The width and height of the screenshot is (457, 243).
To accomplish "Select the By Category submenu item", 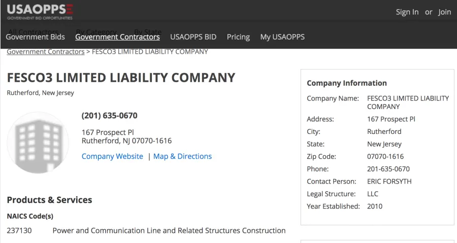I will tap(96, 31).
